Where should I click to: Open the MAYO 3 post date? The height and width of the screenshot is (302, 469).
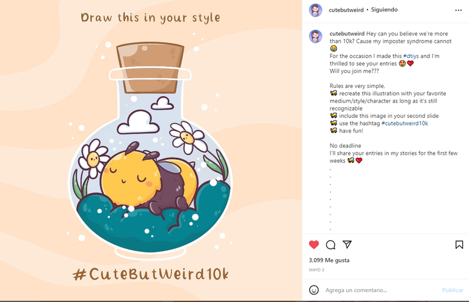(x=316, y=270)
